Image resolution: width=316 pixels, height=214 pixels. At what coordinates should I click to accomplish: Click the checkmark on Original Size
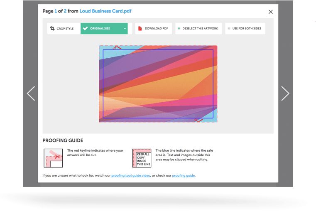click(85, 28)
